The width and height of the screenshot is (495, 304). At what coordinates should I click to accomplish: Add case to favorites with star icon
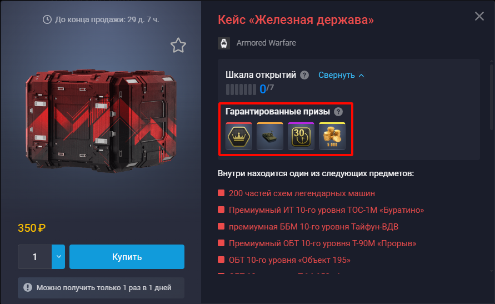pos(178,46)
